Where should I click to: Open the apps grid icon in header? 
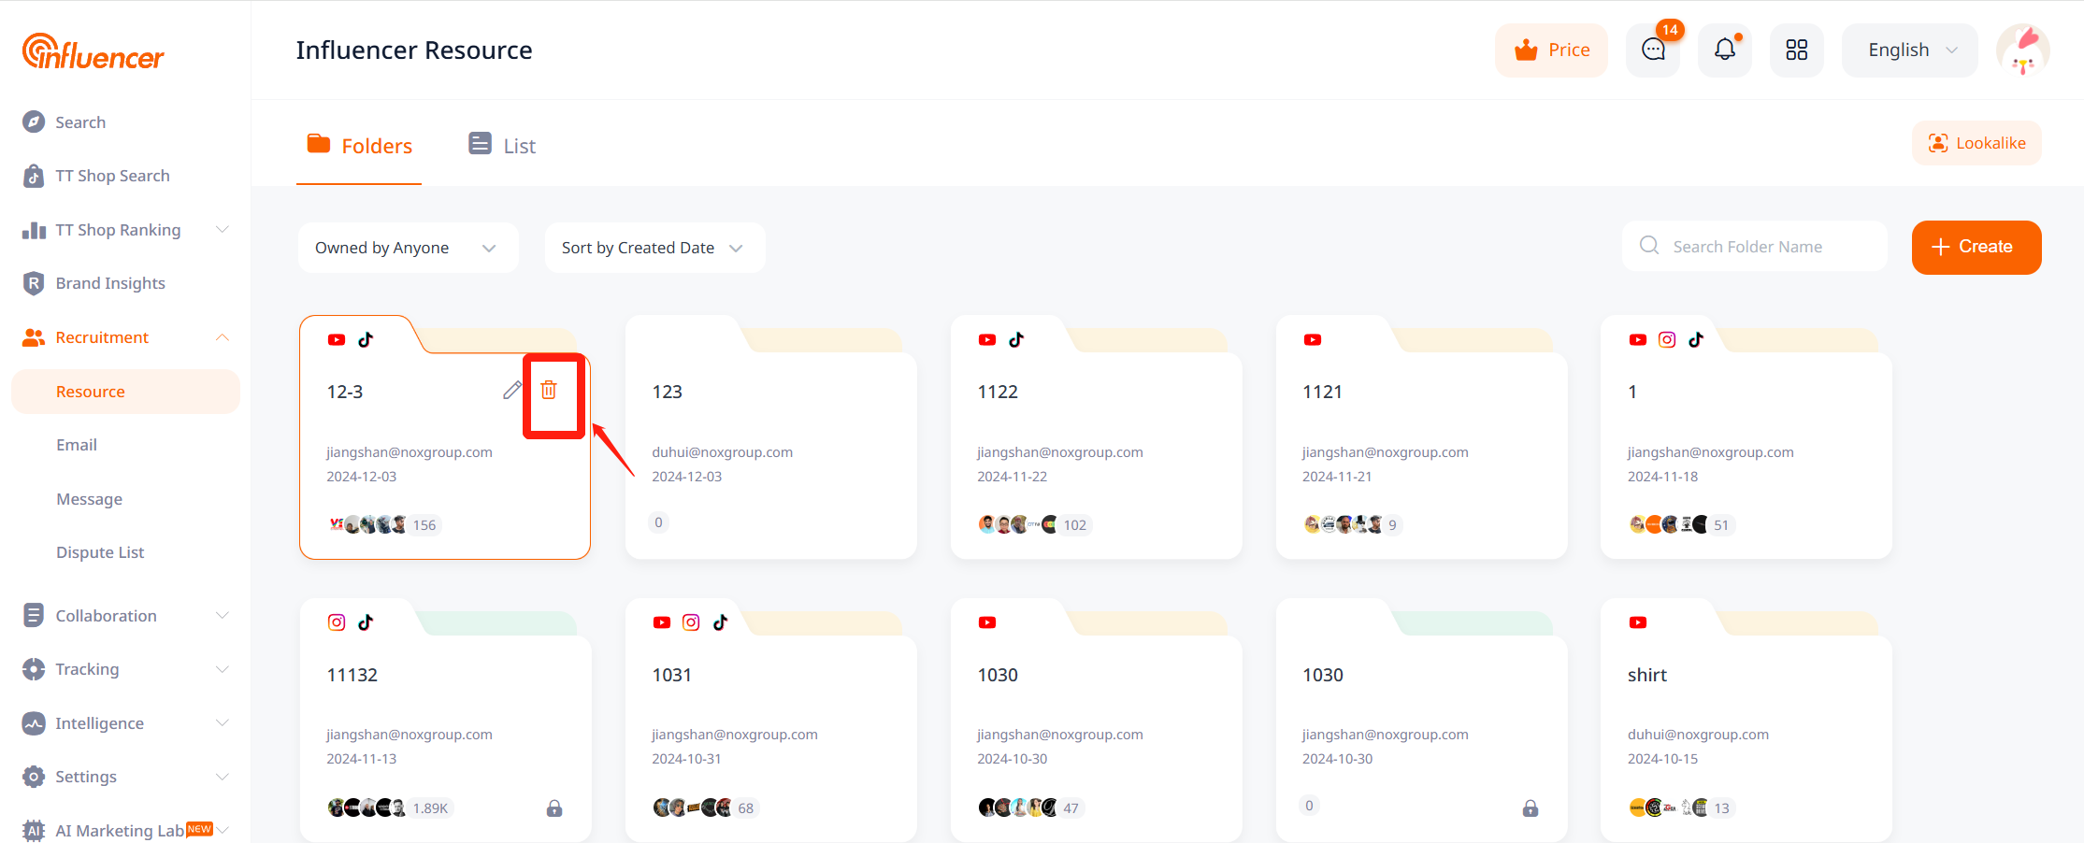pyautogui.click(x=1796, y=50)
